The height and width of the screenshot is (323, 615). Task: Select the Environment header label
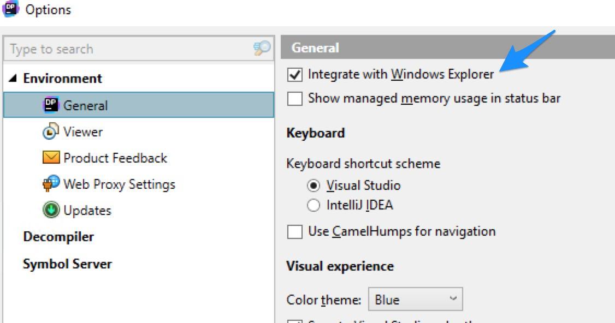coord(62,77)
